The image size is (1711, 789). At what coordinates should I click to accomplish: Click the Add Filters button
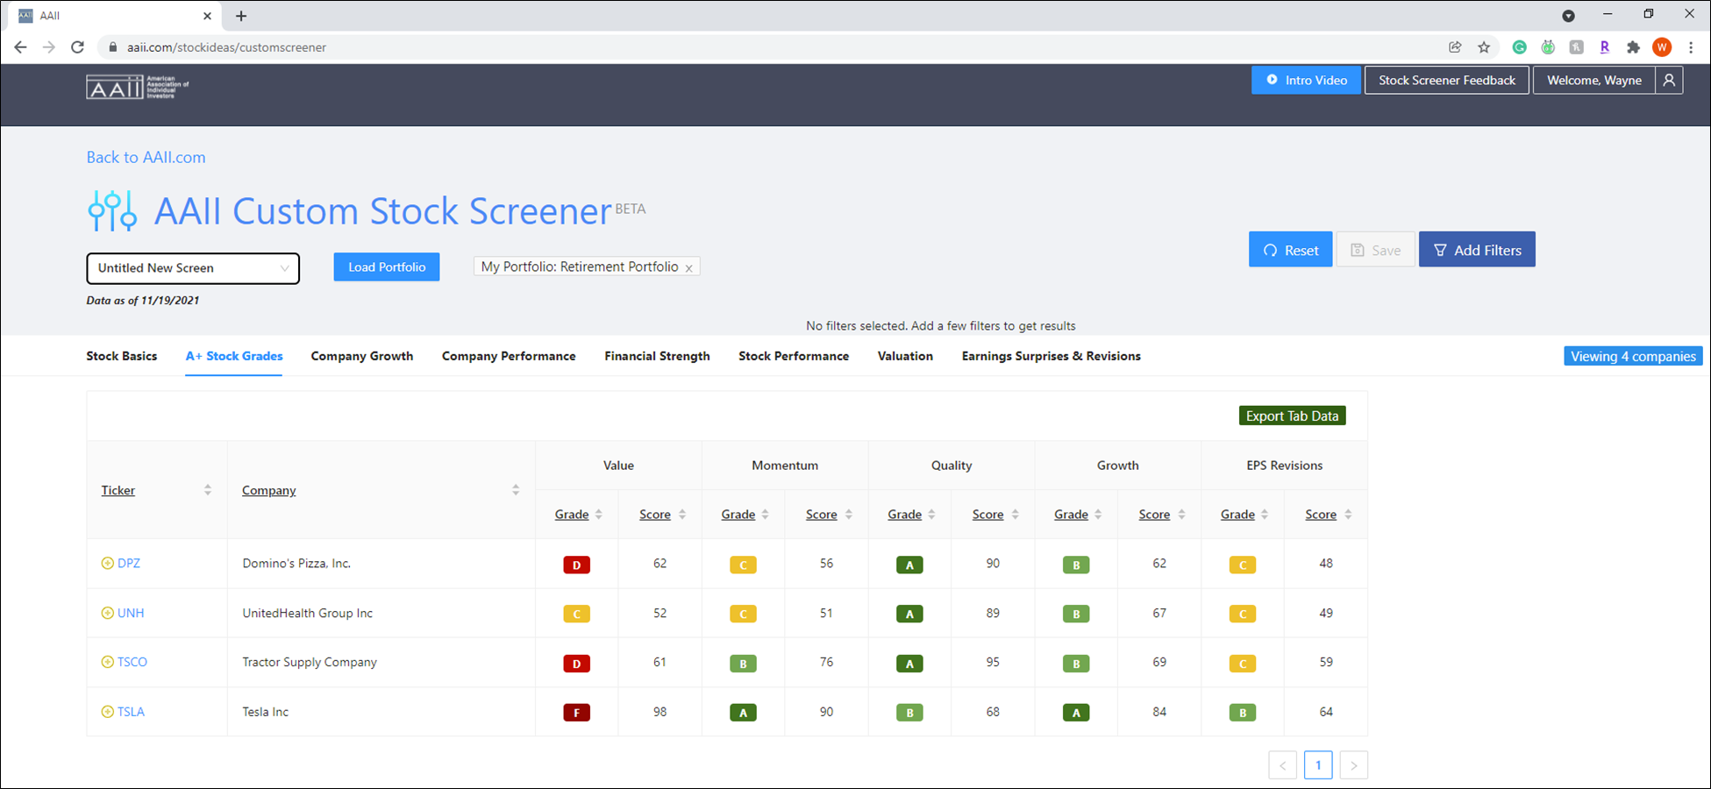[x=1477, y=250]
